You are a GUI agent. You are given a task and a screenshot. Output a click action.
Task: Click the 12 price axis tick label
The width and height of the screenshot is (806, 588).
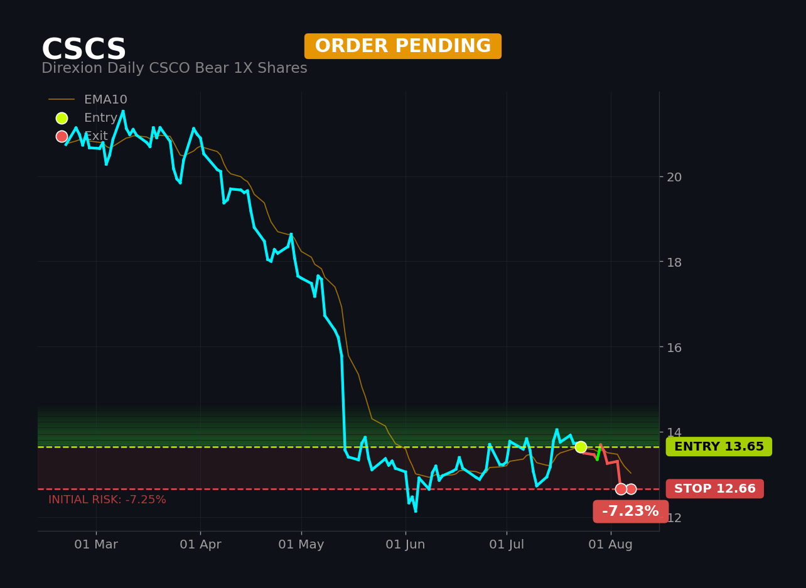click(674, 518)
